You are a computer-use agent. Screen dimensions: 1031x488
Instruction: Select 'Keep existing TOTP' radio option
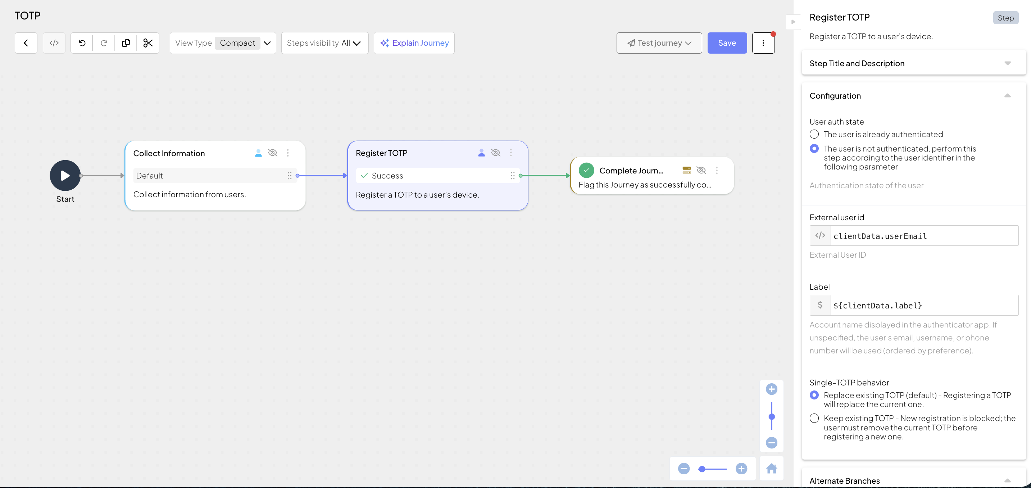pyautogui.click(x=814, y=418)
